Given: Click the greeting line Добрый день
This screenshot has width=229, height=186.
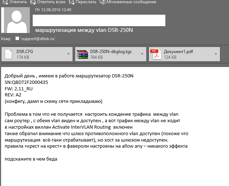Looking at the screenshot, I should 69,76.
